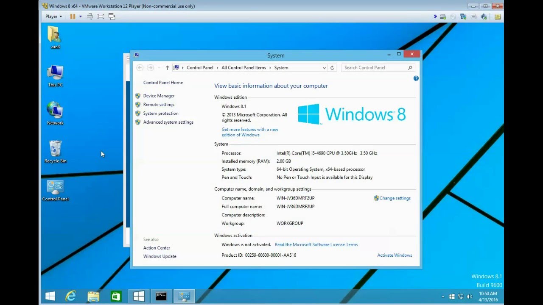Screen dimensions: 543x305
Task: Select All Control Panel Items in breadcrumb
Action: pyautogui.click(x=244, y=67)
